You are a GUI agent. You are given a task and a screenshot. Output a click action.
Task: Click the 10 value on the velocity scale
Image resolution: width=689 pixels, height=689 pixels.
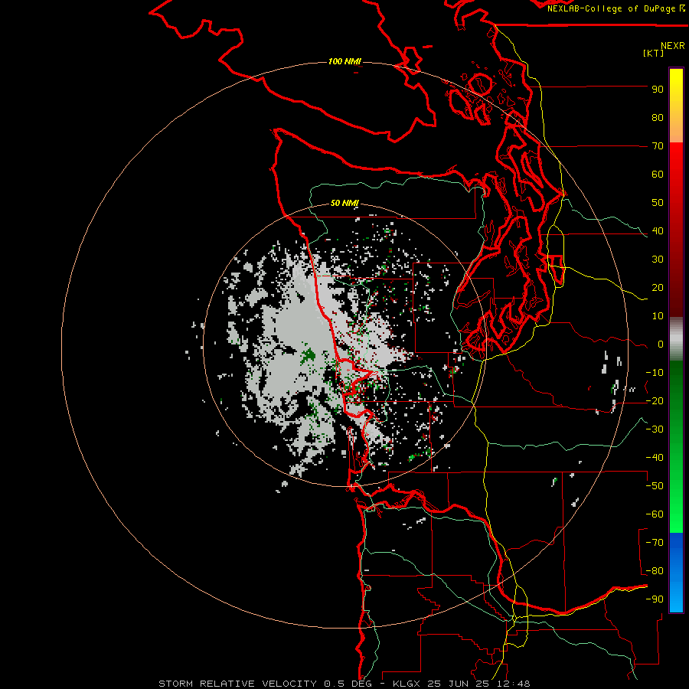(658, 316)
